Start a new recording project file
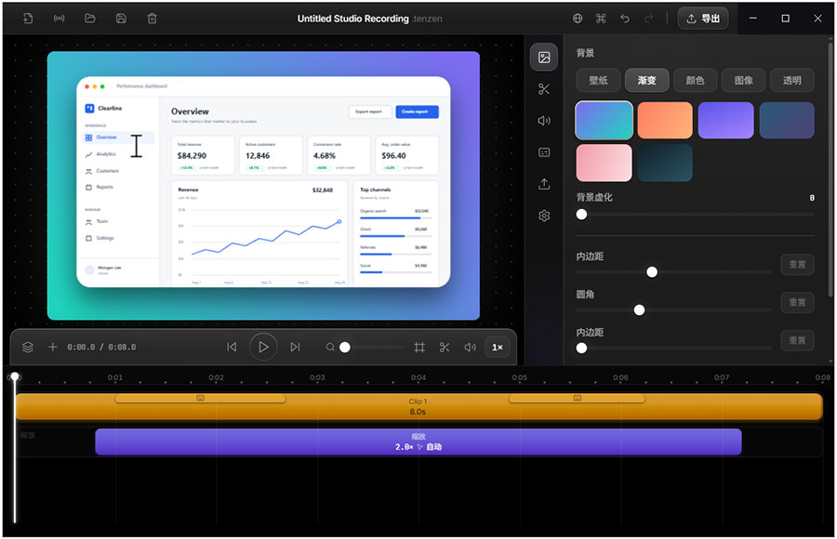 28,19
